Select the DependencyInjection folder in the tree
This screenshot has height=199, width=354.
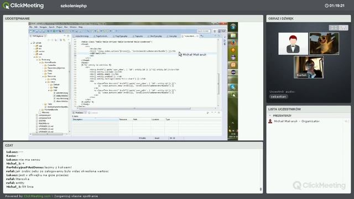56,68
